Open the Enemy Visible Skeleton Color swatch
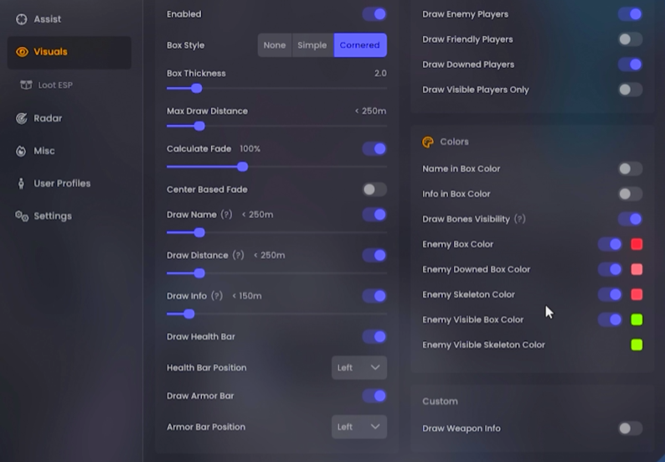 pos(637,345)
